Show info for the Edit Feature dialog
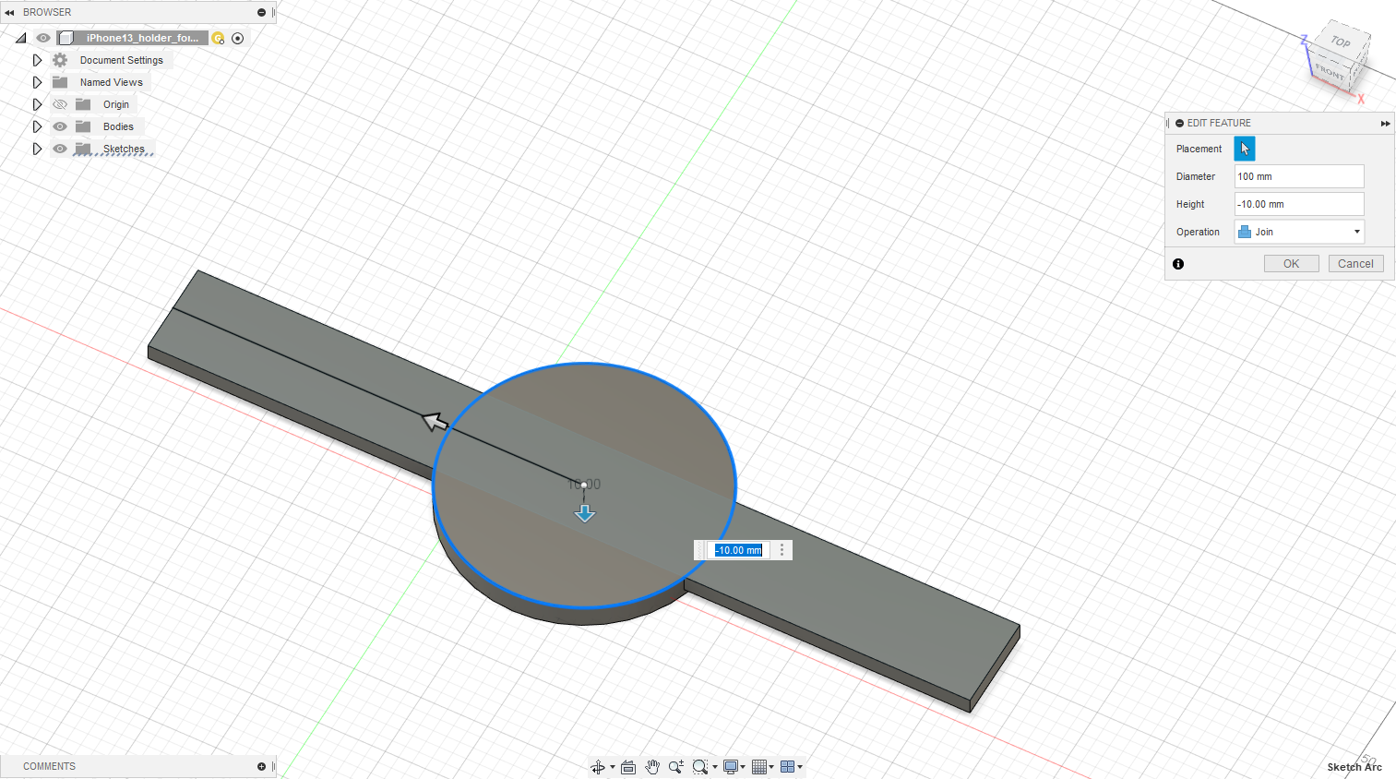1396x779 pixels. coord(1178,264)
